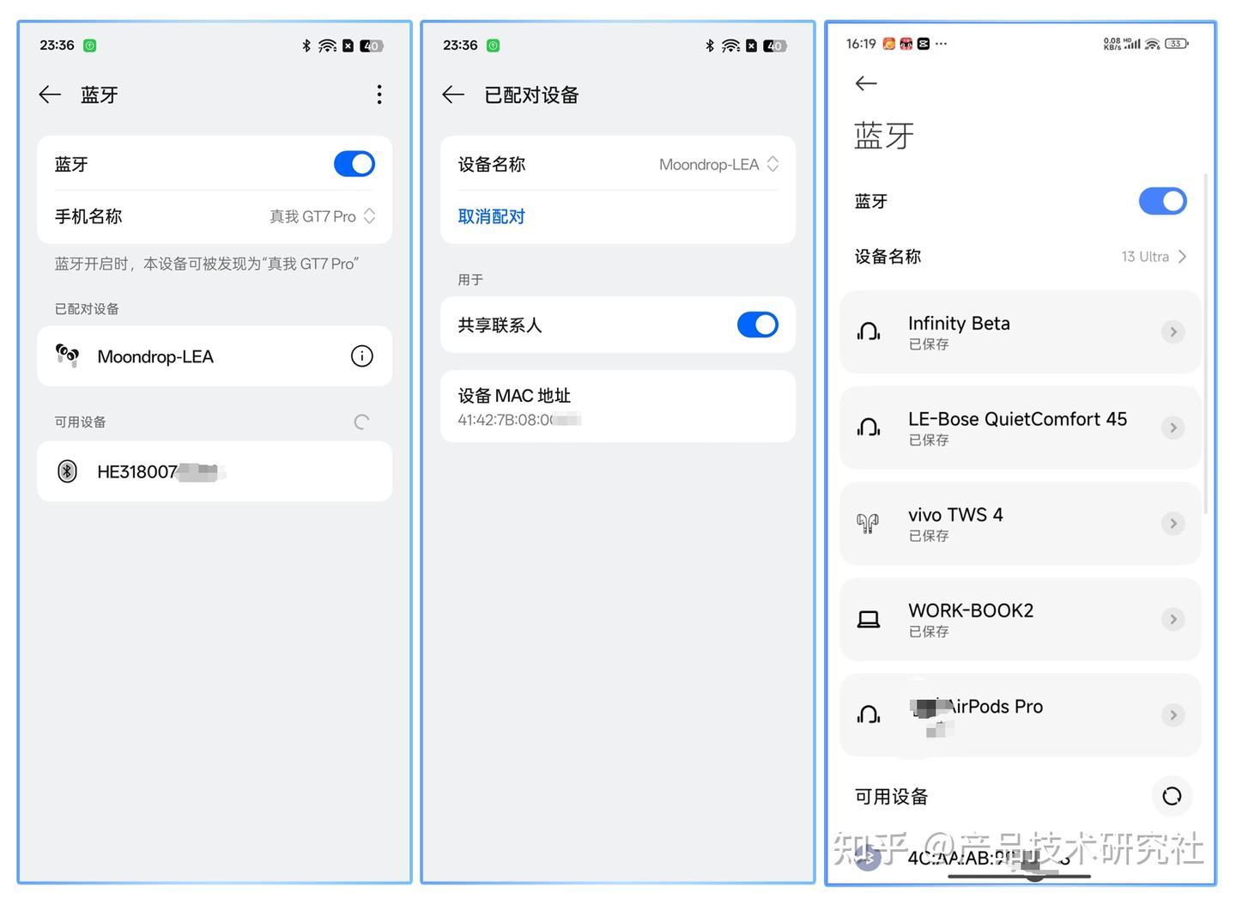The width and height of the screenshot is (1236, 899).
Task: Click the 取消配对 link
Action: point(492,216)
